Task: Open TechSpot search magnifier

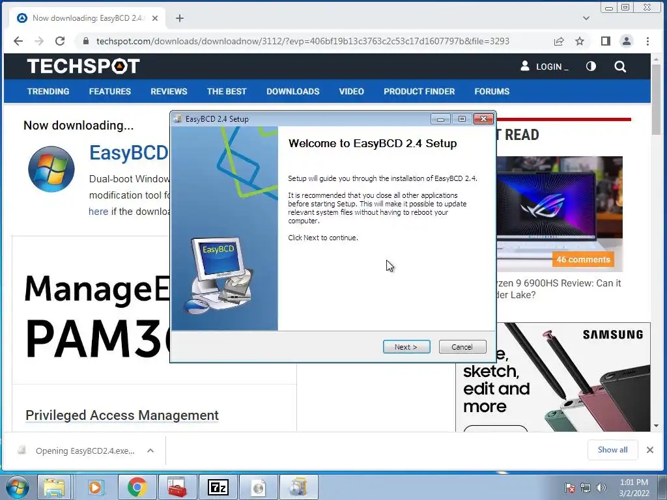Action: [620, 66]
